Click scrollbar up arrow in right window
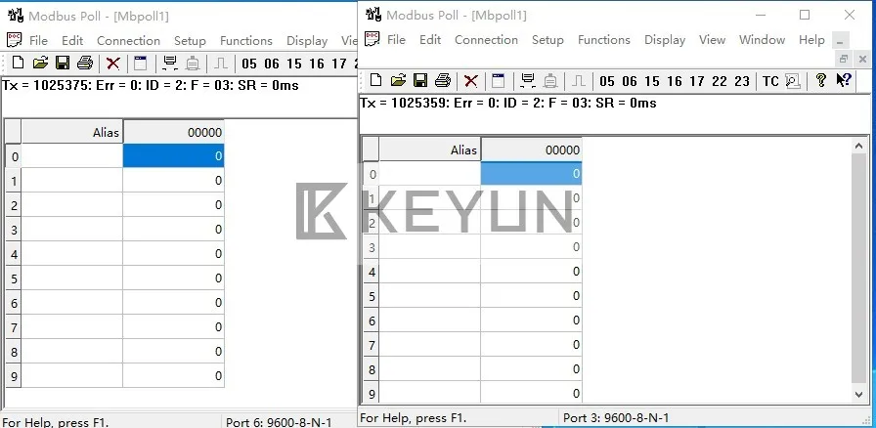 [x=859, y=146]
